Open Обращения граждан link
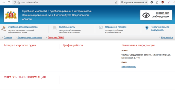Screen dimensions: 175x91 pos(116,27)
